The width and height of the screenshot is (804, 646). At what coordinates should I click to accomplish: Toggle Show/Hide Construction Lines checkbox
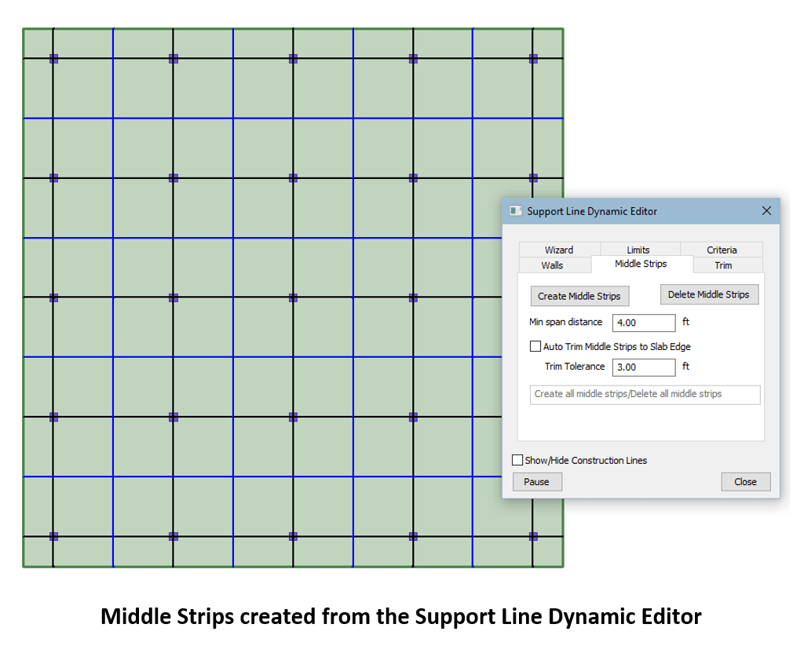(x=517, y=460)
